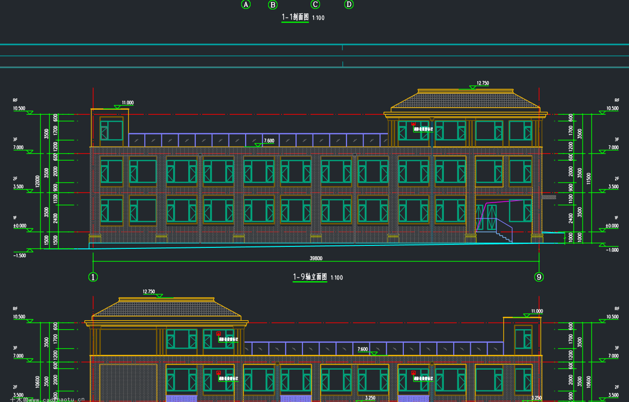This screenshot has height=402, width=629.
Task: Select the drawing title "1-9轴立面图"
Action: [x=310, y=277]
